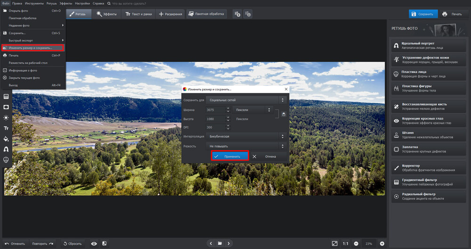Toggle the eye preview original icon
Image resolution: width=471 pixels, height=249 pixels.
coord(94,243)
